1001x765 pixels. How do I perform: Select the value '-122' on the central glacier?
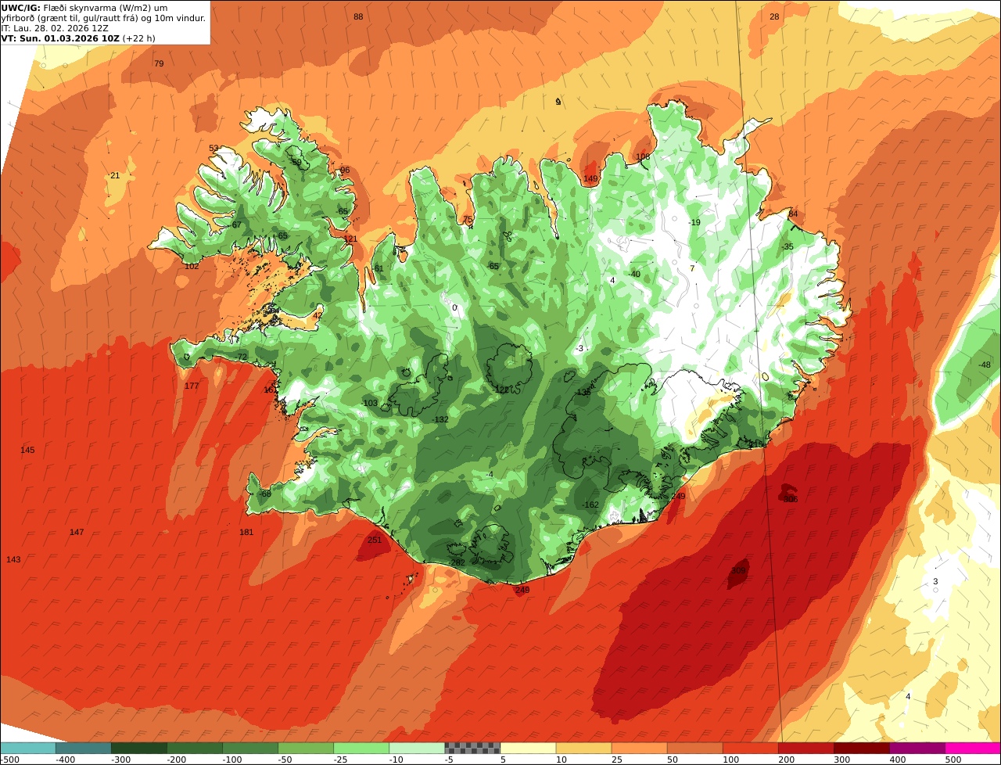click(500, 390)
